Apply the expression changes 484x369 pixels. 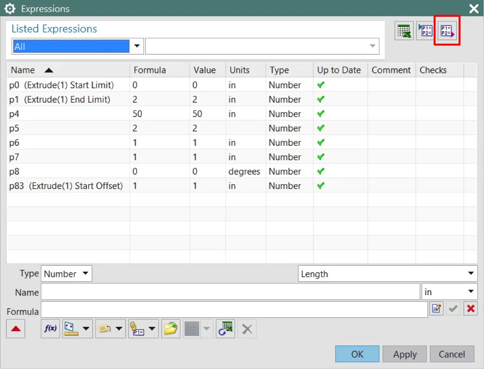(404, 354)
